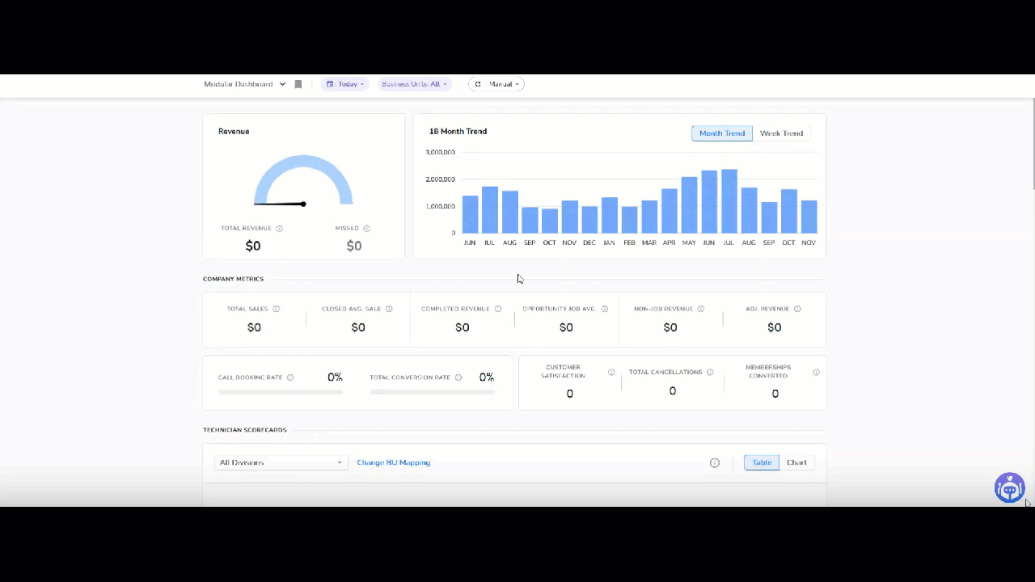The width and height of the screenshot is (1035, 582).
Task: Click the Change BU Mapping link
Action: coord(394,463)
